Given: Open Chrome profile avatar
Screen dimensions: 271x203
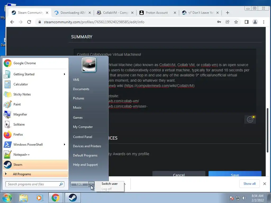Looking at the screenshot, I should (255, 22).
